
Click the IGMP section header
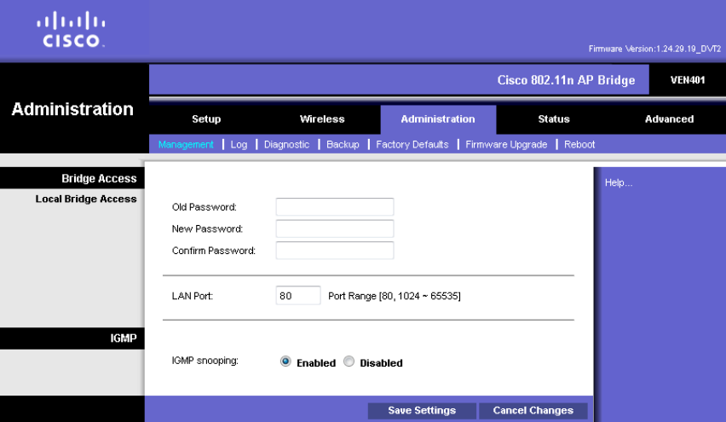tap(124, 338)
